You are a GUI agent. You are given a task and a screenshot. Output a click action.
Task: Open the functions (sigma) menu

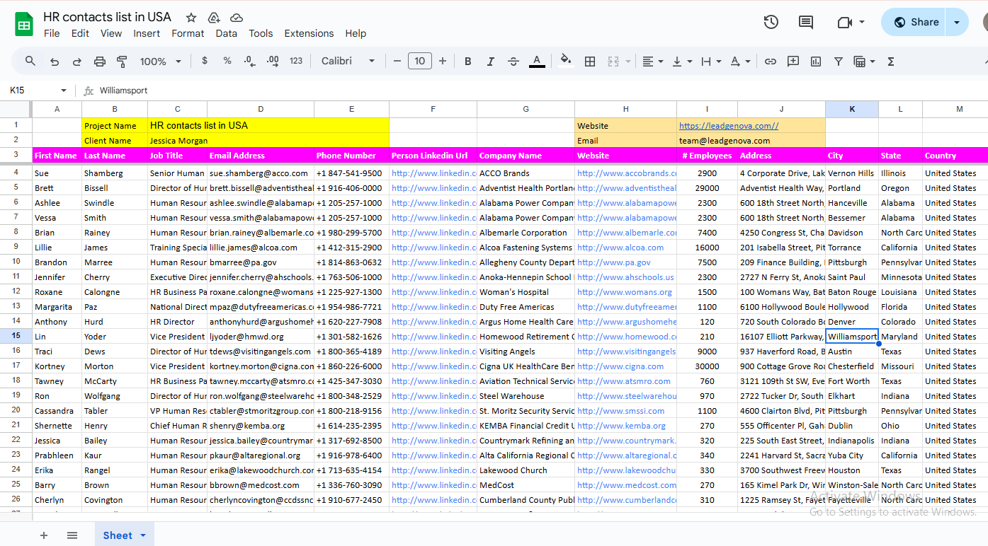891,62
